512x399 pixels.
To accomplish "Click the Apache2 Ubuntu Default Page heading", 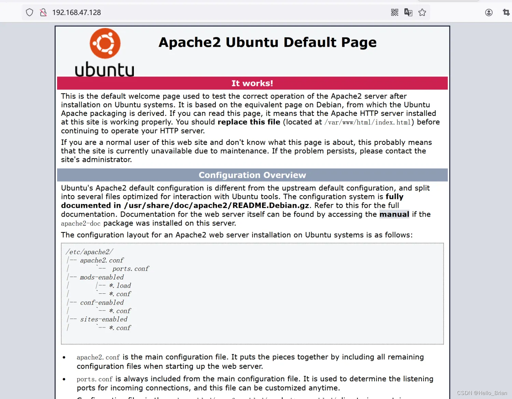I will [x=268, y=42].
